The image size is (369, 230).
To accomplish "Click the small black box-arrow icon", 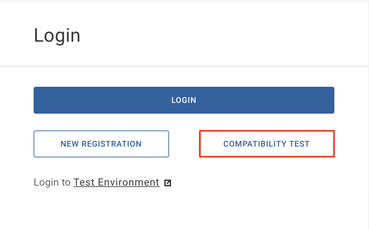I will click(x=168, y=183).
